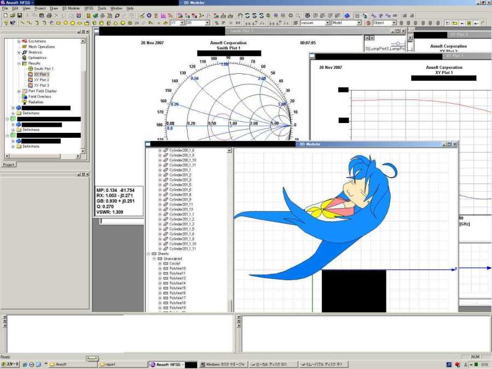Image resolution: width=492 pixels, height=369 pixels.
Task: Open the Object selection mode dropdown
Action: pyautogui.click(x=394, y=23)
